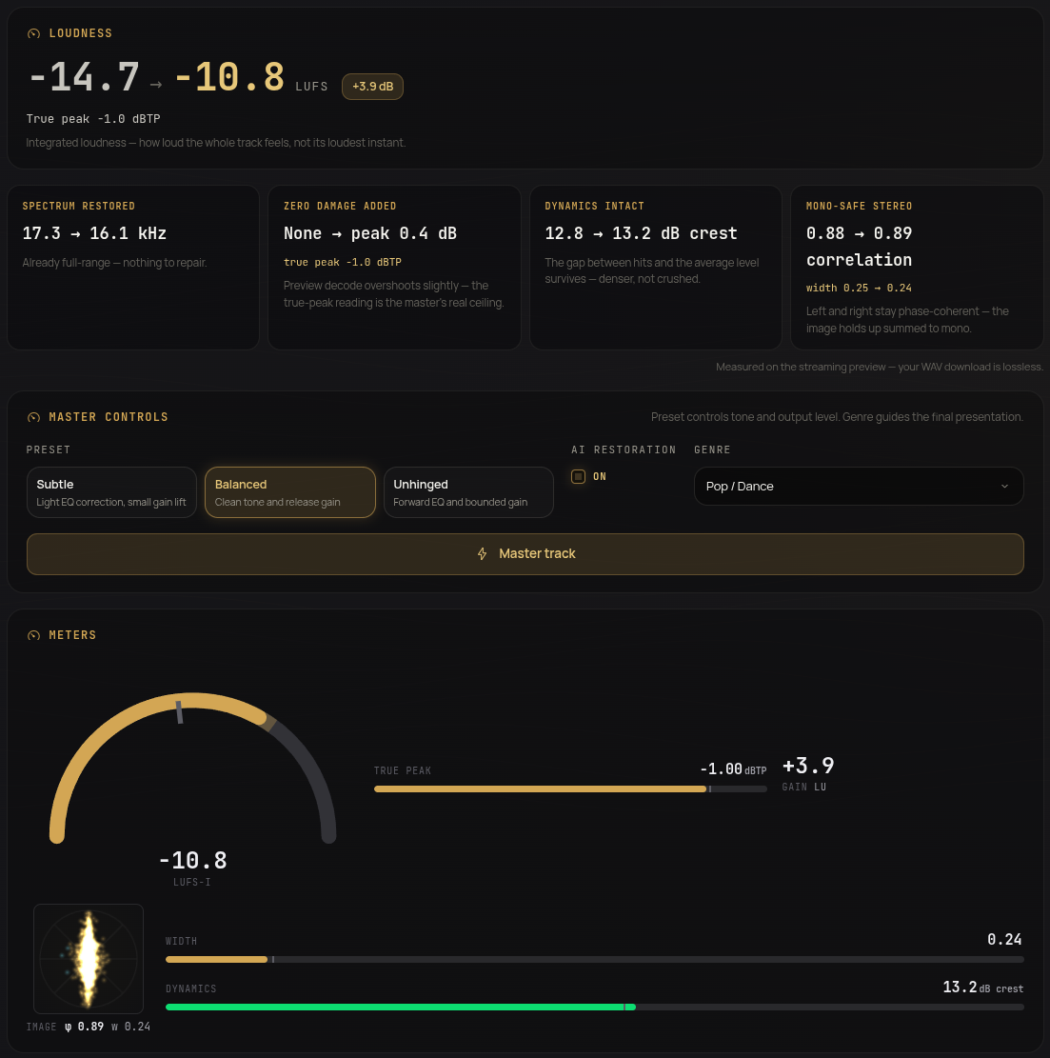The height and width of the screenshot is (1058, 1050).
Task: Click the LUFS-I arc gauge
Action: point(193,768)
